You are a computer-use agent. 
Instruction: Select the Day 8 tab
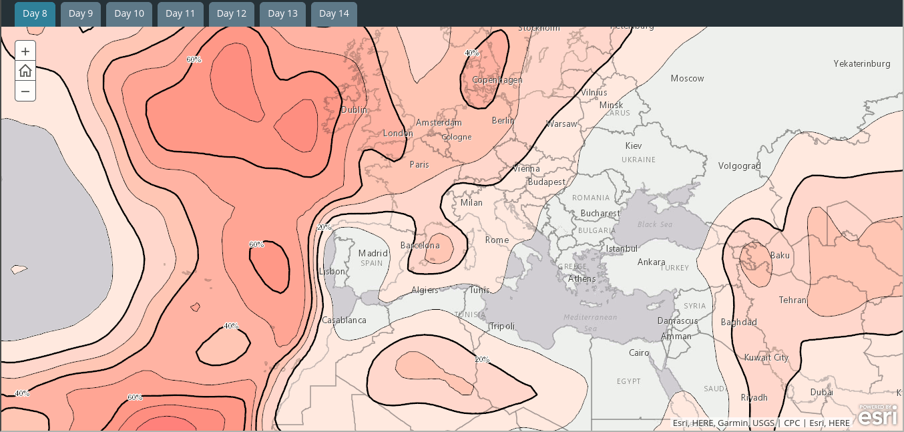35,14
